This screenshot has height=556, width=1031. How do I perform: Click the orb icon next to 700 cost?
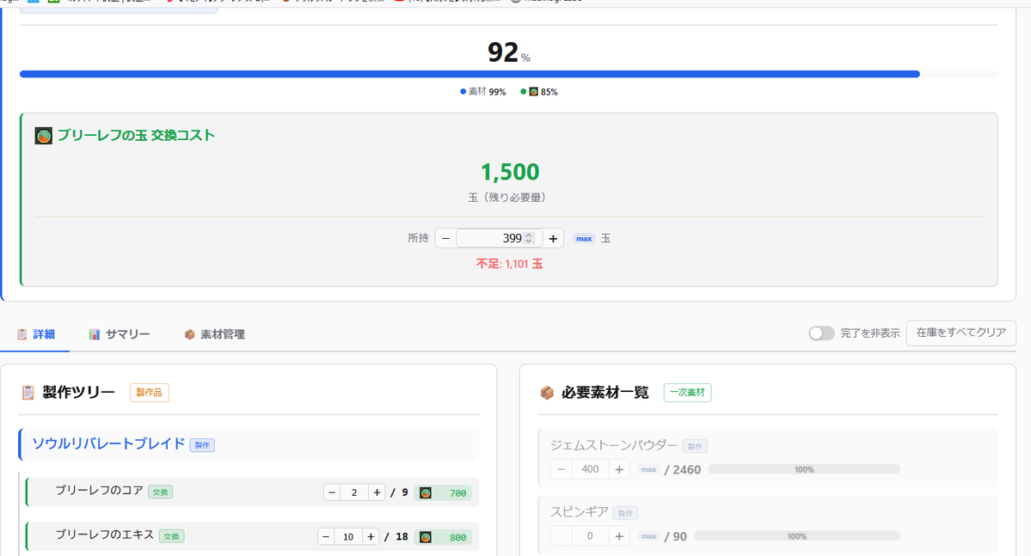[x=426, y=493]
